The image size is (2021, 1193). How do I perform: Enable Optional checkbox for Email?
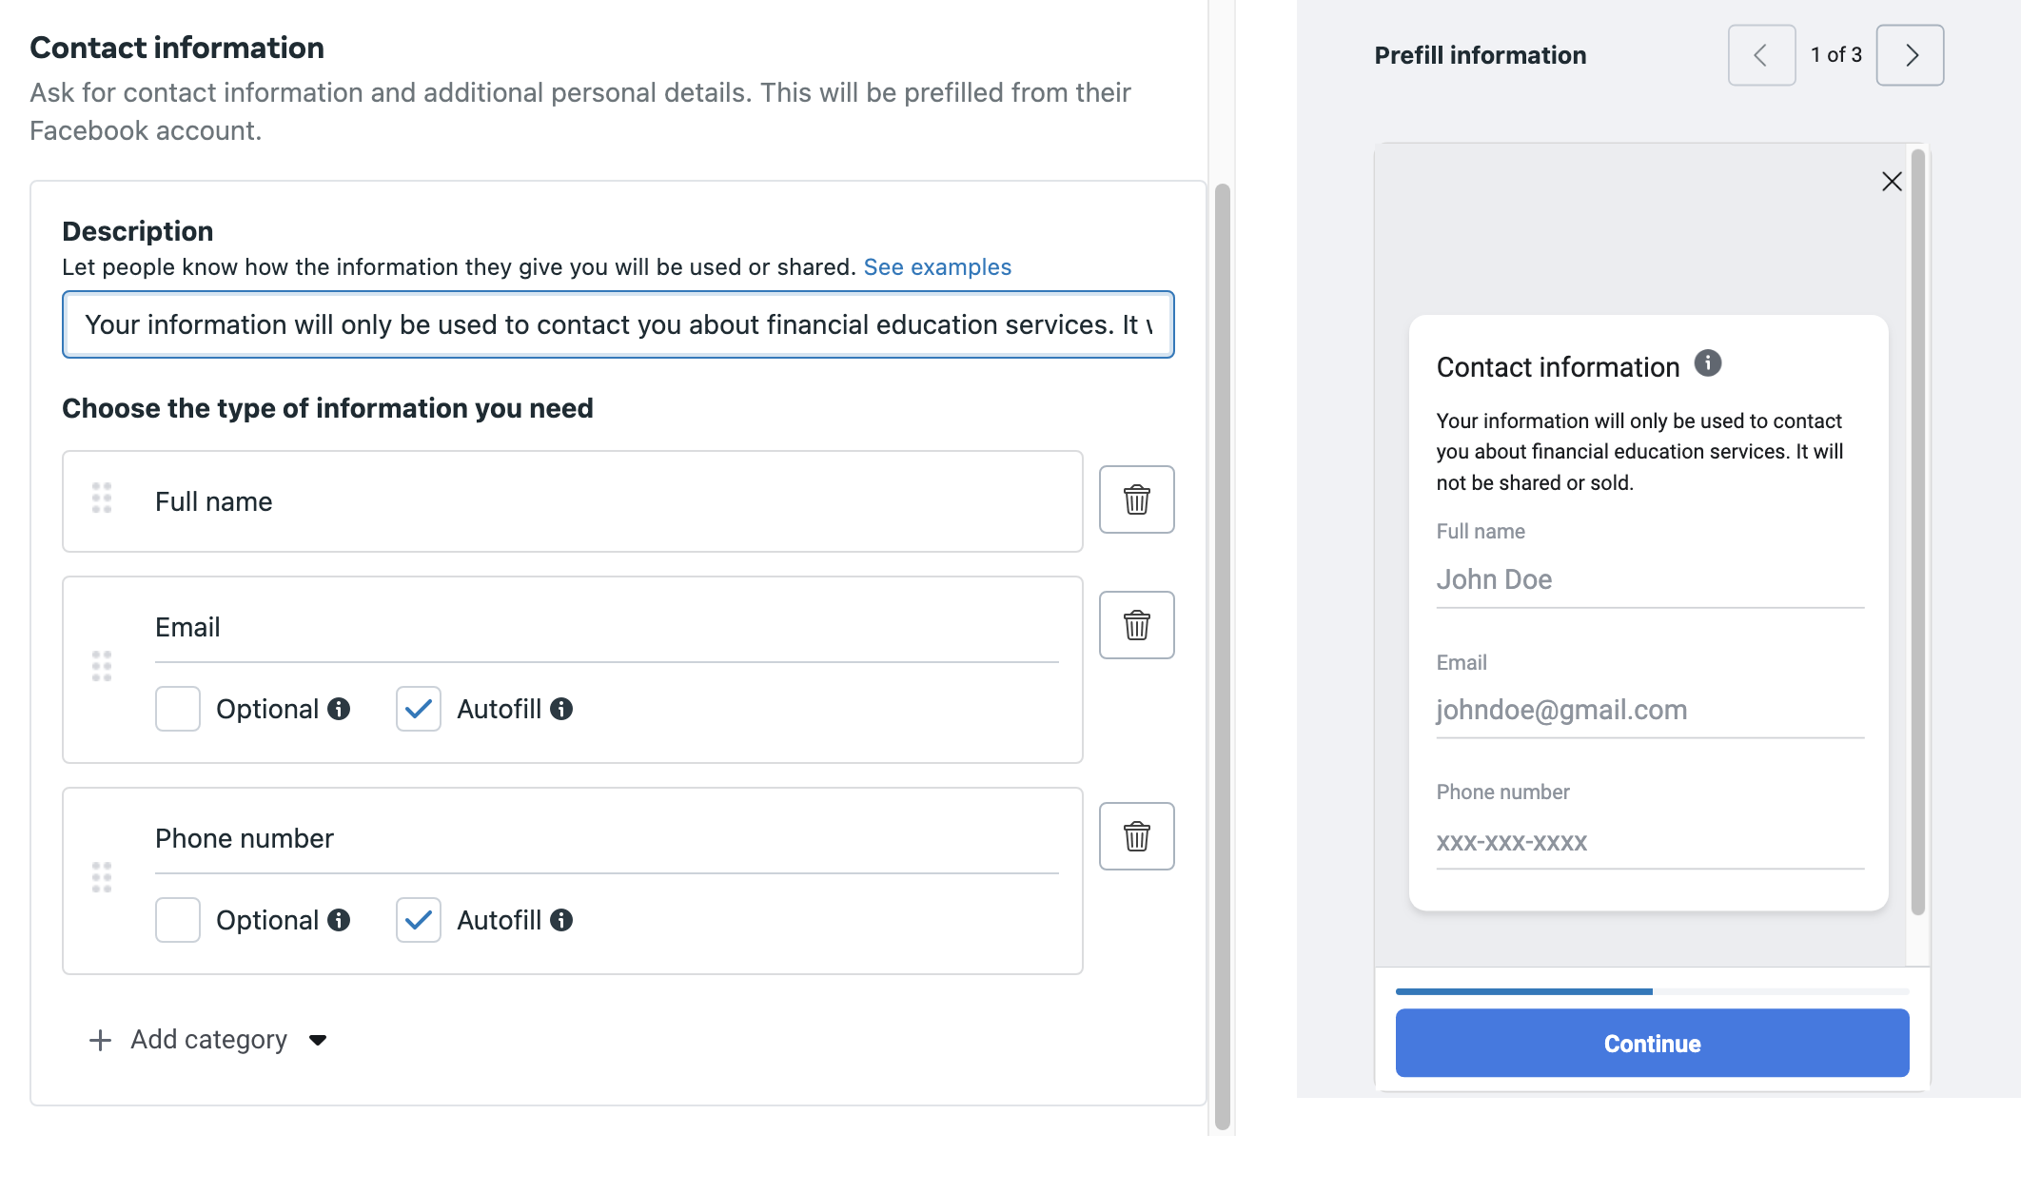(178, 709)
